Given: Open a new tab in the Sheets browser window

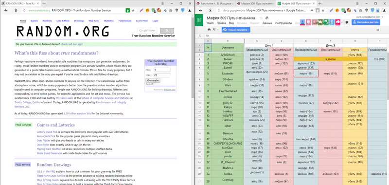Looking at the screenshot, I should click(320, 3).
